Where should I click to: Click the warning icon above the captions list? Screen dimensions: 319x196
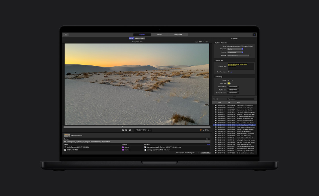tap(214, 99)
